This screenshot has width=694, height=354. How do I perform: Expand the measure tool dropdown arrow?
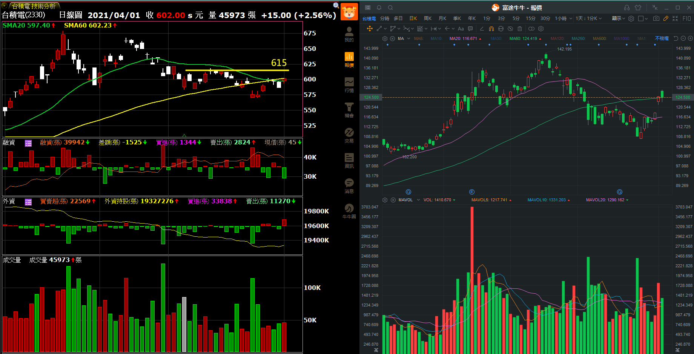(439, 29)
